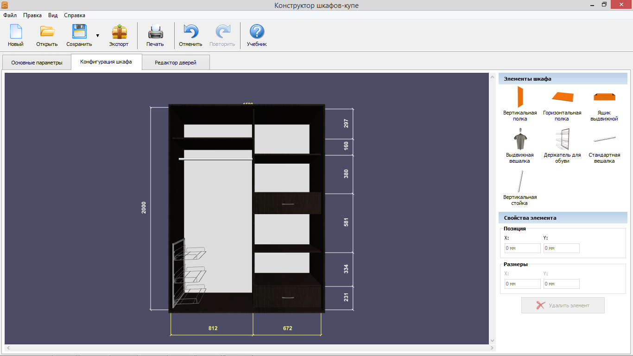This screenshot has height=356, width=633.
Task: Switch to Редактор дверей tab
Action: coord(176,63)
